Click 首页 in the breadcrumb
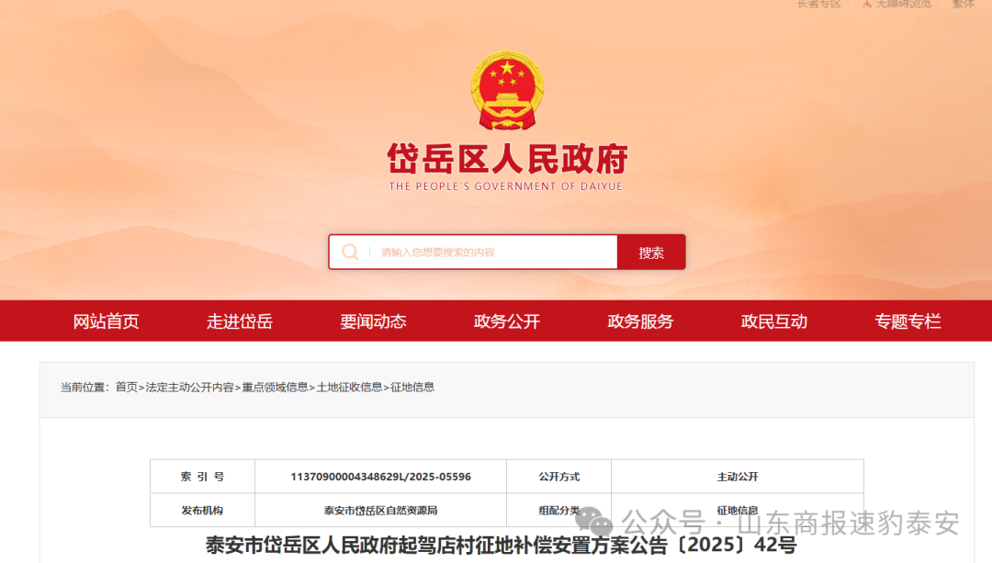Image resolution: width=992 pixels, height=563 pixels. 127,388
